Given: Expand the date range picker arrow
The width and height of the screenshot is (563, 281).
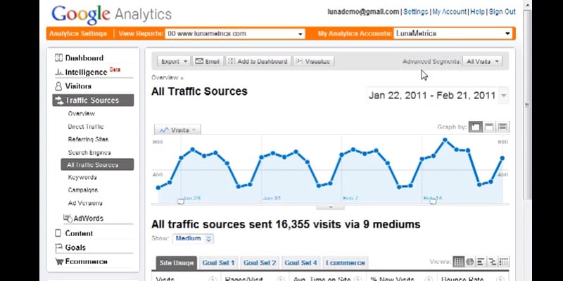Looking at the screenshot, I should click(504, 96).
